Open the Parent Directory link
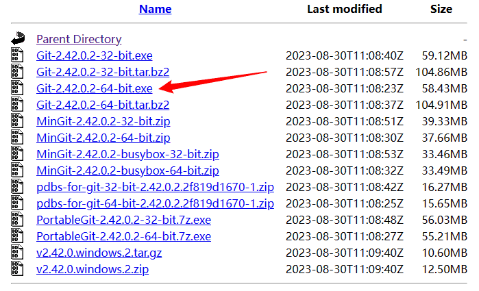 tap(79, 39)
